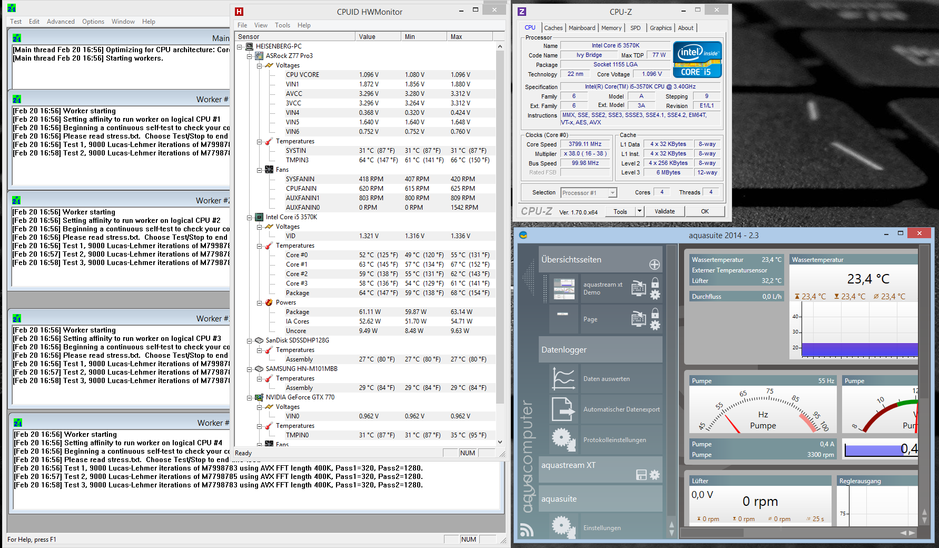Collapse the HEISENBERG-PC tree node

[x=240, y=46]
